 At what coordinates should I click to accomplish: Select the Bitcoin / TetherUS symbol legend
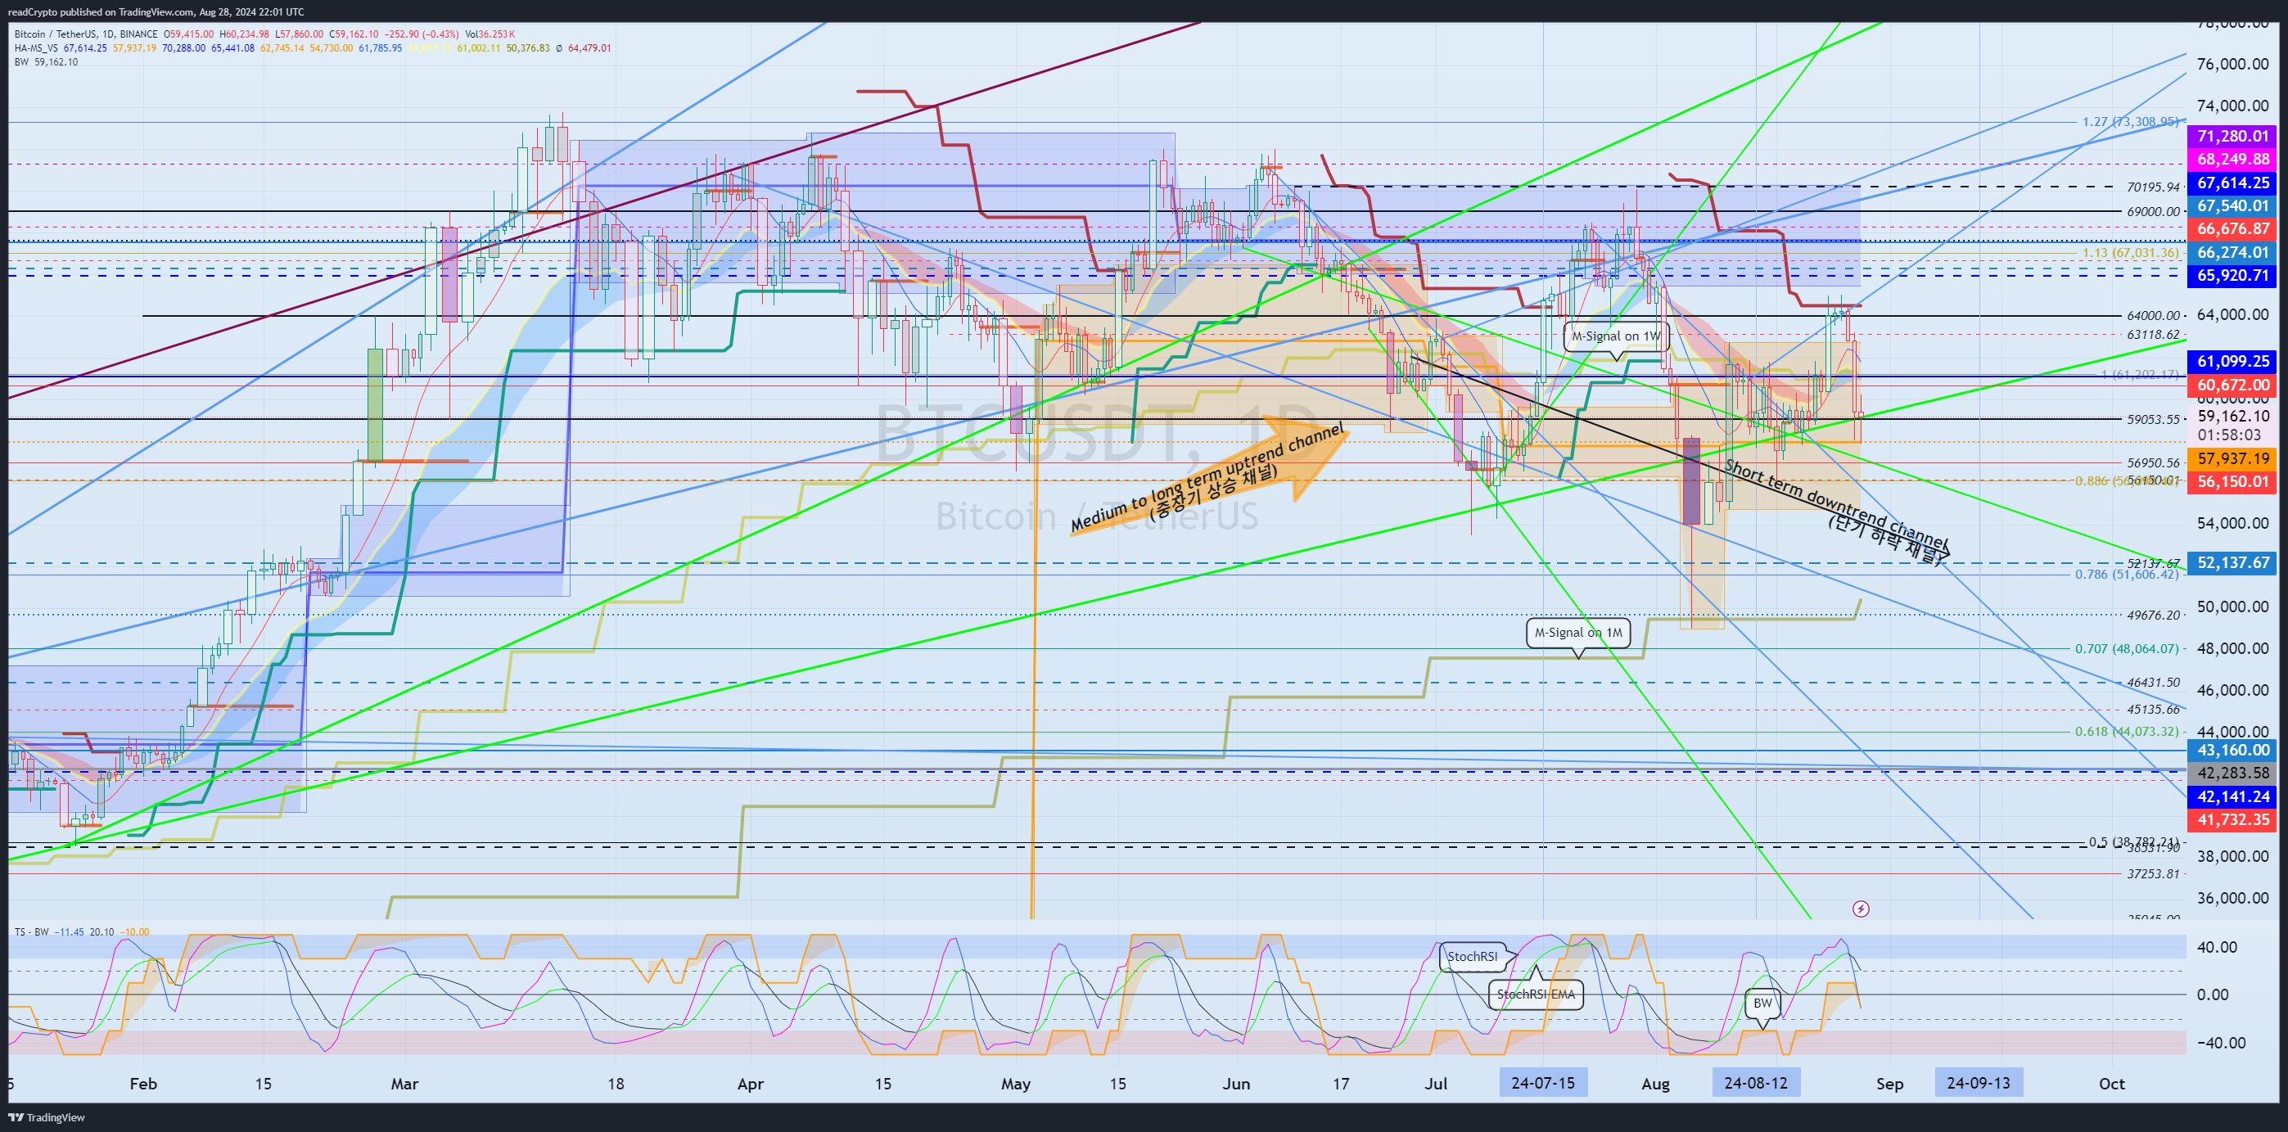coord(86,34)
